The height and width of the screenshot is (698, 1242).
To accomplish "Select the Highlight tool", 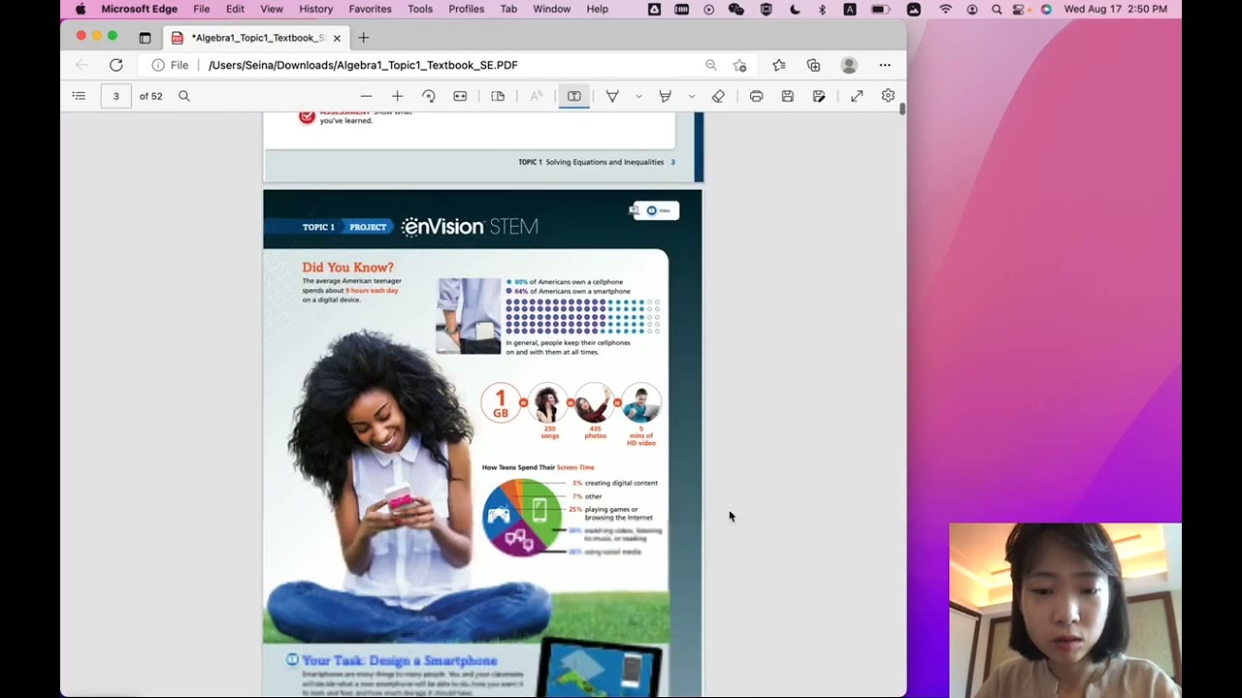I will click(x=666, y=96).
